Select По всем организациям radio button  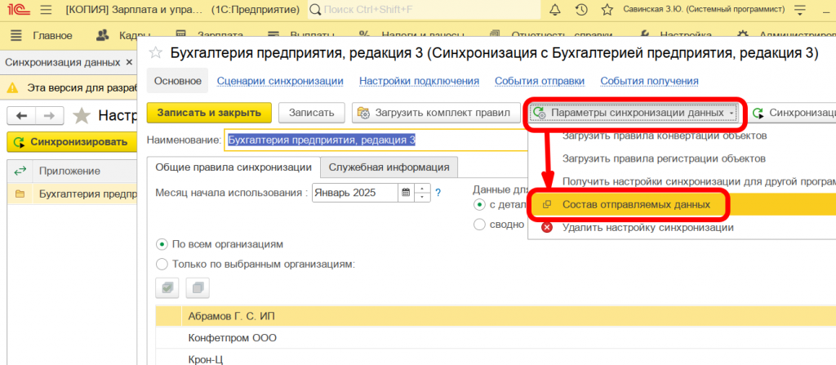click(161, 244)
